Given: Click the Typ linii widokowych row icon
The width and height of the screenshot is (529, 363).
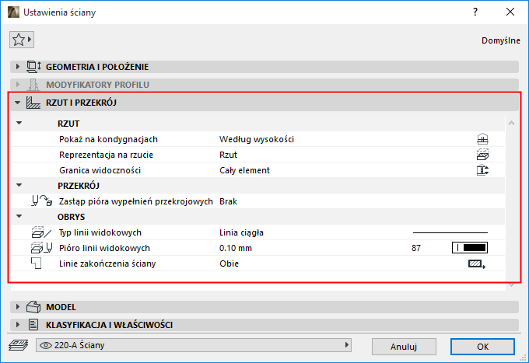Looking at the screenshot, I should click(41, 232).
